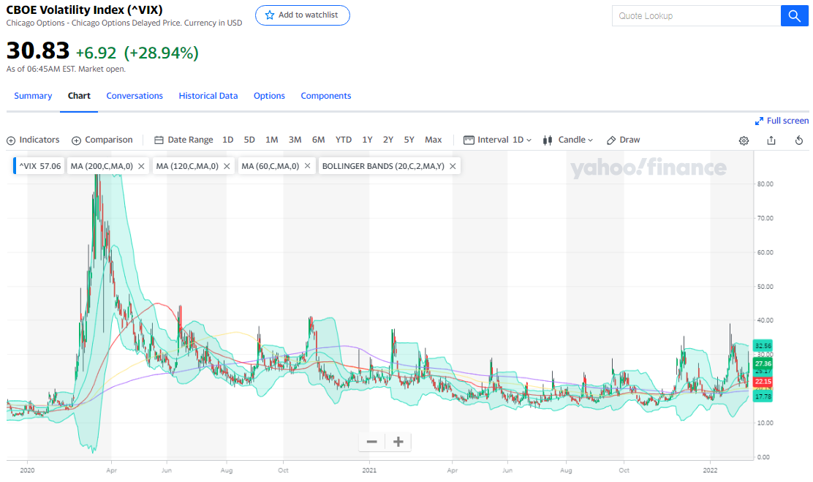Remove the MA 60 indicator
The height and width of the screenshot is (482, 813).
pos(308,166)
